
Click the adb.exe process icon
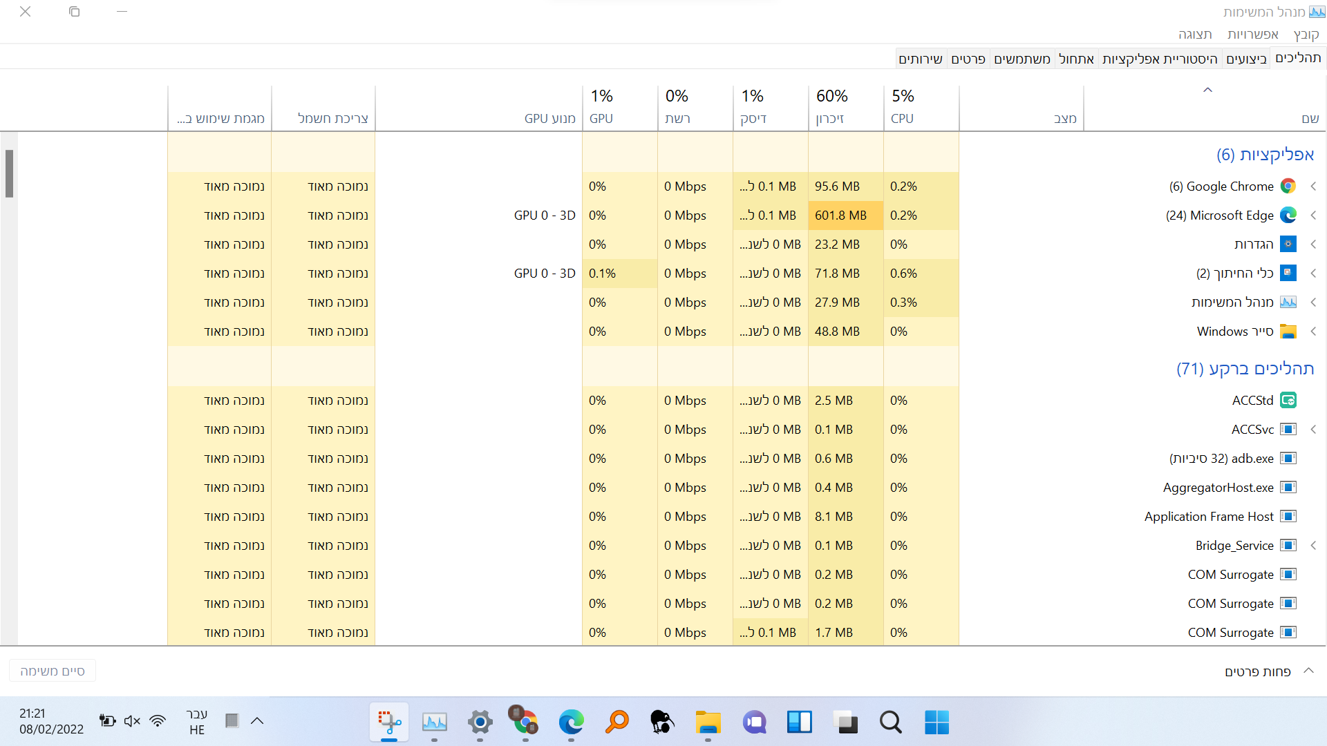point(1288,459)
